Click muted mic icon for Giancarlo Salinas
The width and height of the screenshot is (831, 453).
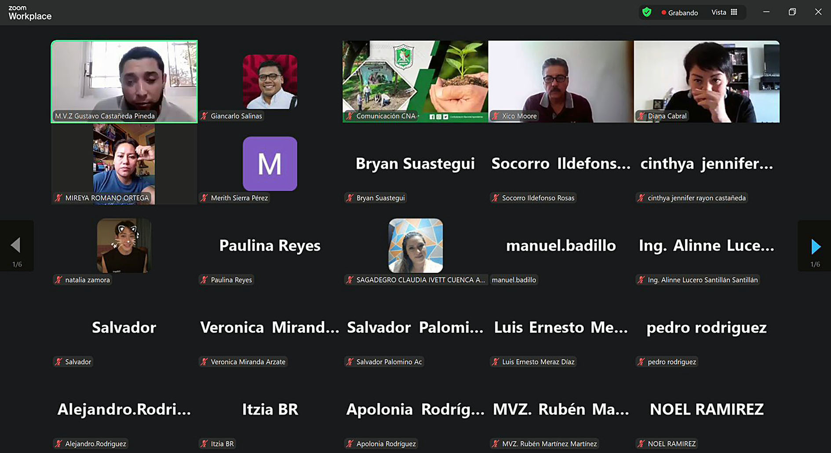[204, 116]
